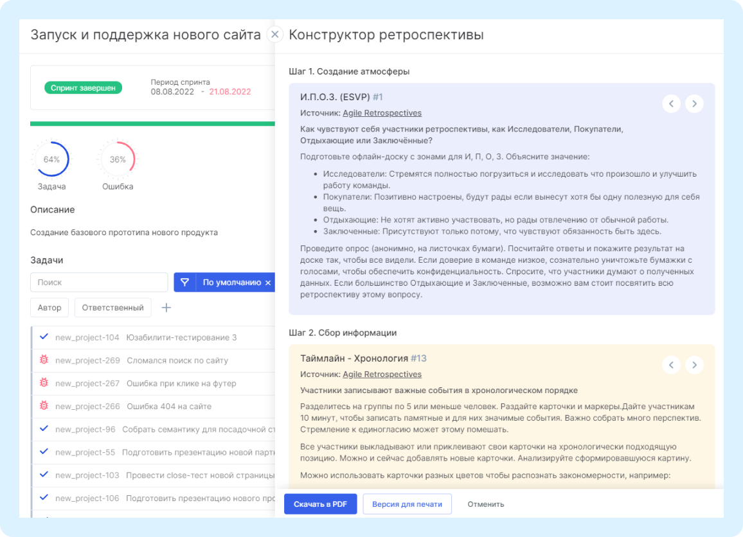This screenshot has height=537, width=743.
Task: Click card title И.П.О.З. (ESVP)
Action: point(335,97)
